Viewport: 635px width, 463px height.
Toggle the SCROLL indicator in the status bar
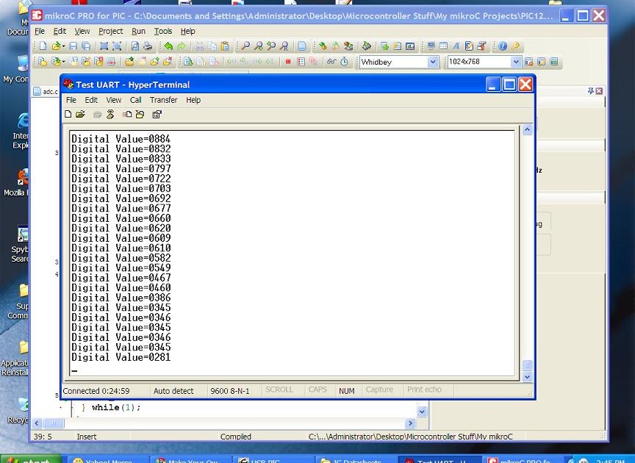(280, 390)
